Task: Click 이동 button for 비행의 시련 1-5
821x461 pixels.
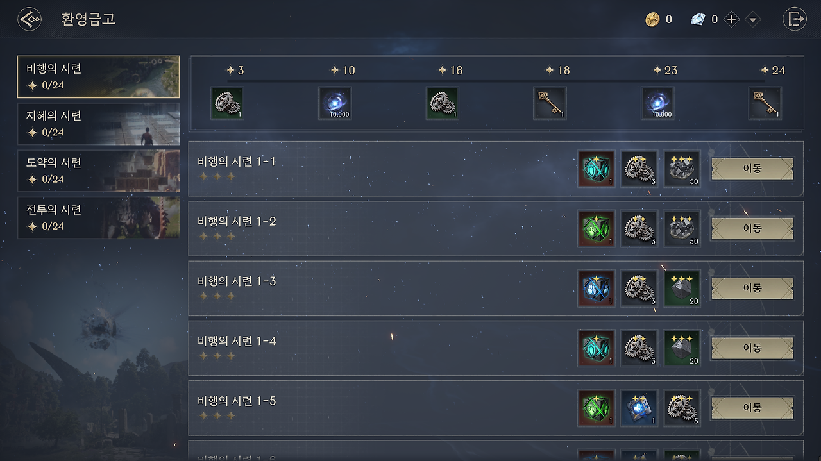Action: tap(752, 408)
